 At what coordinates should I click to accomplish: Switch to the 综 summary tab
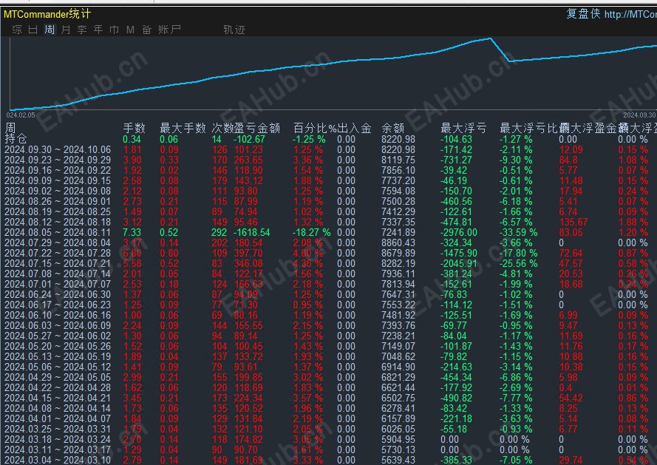17,30
